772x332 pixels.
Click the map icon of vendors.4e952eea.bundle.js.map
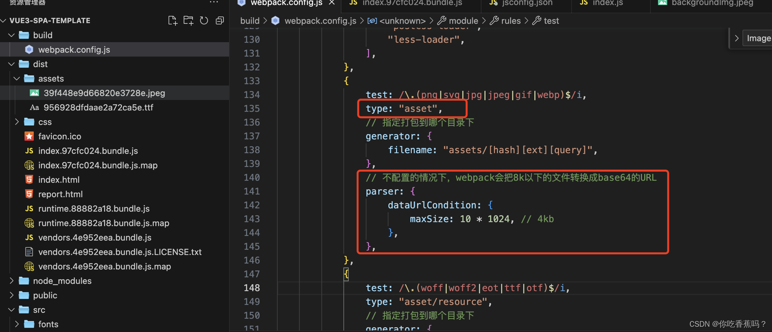29,266
